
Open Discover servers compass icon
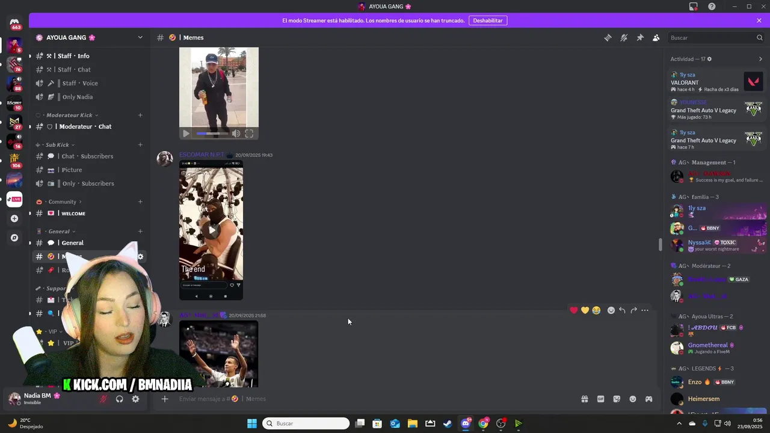pyautogui.click(x=14, y=238)
